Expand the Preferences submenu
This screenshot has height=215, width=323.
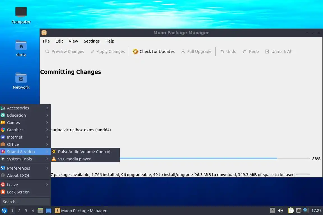point(47,168)
